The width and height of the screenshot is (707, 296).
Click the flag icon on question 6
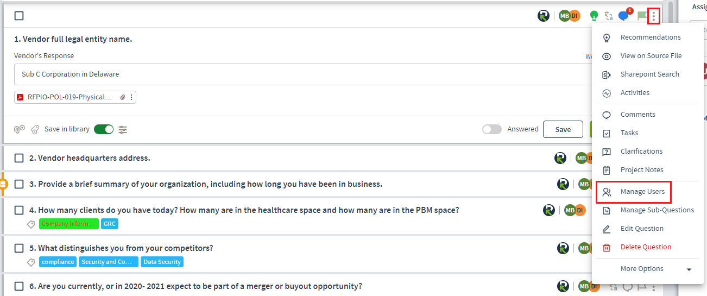click(x=642, y=287)
